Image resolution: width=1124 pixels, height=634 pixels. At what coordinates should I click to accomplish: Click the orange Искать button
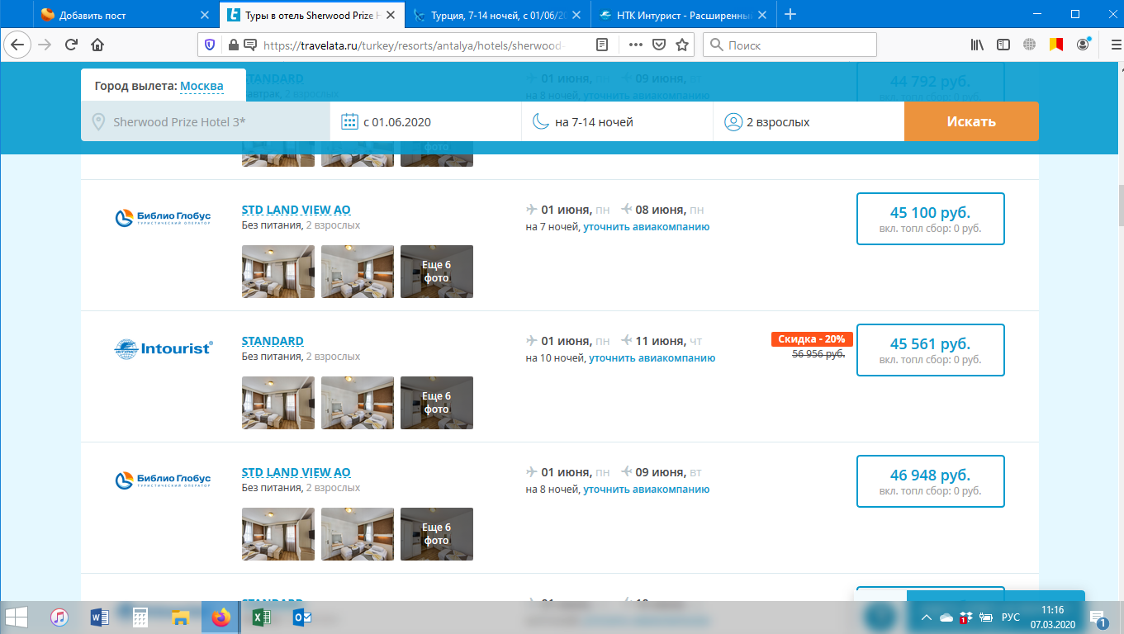tap(971, 121)
